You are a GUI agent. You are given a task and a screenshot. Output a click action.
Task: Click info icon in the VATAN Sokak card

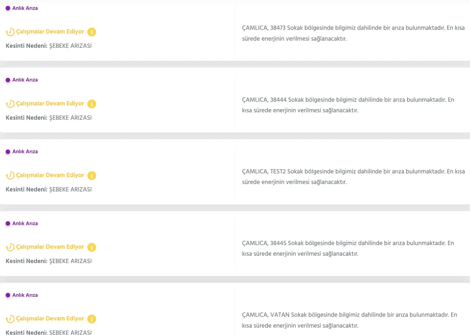[x=92, y=319]
